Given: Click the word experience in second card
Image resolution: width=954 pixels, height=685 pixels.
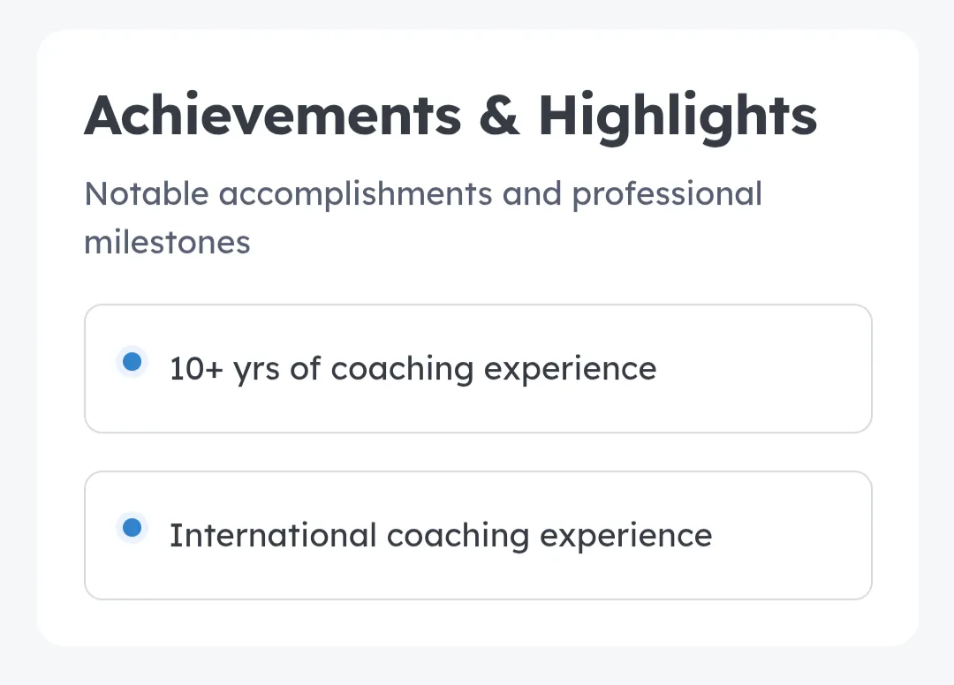Looking at the screenshot, I should pyautogui.click(x=626, y=538).
